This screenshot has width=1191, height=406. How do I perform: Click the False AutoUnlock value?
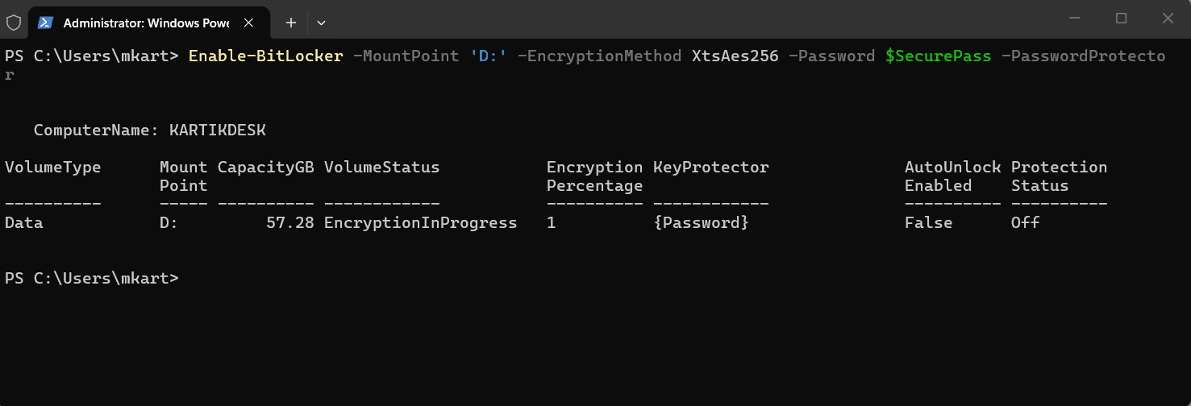click(x=928, y=223)
